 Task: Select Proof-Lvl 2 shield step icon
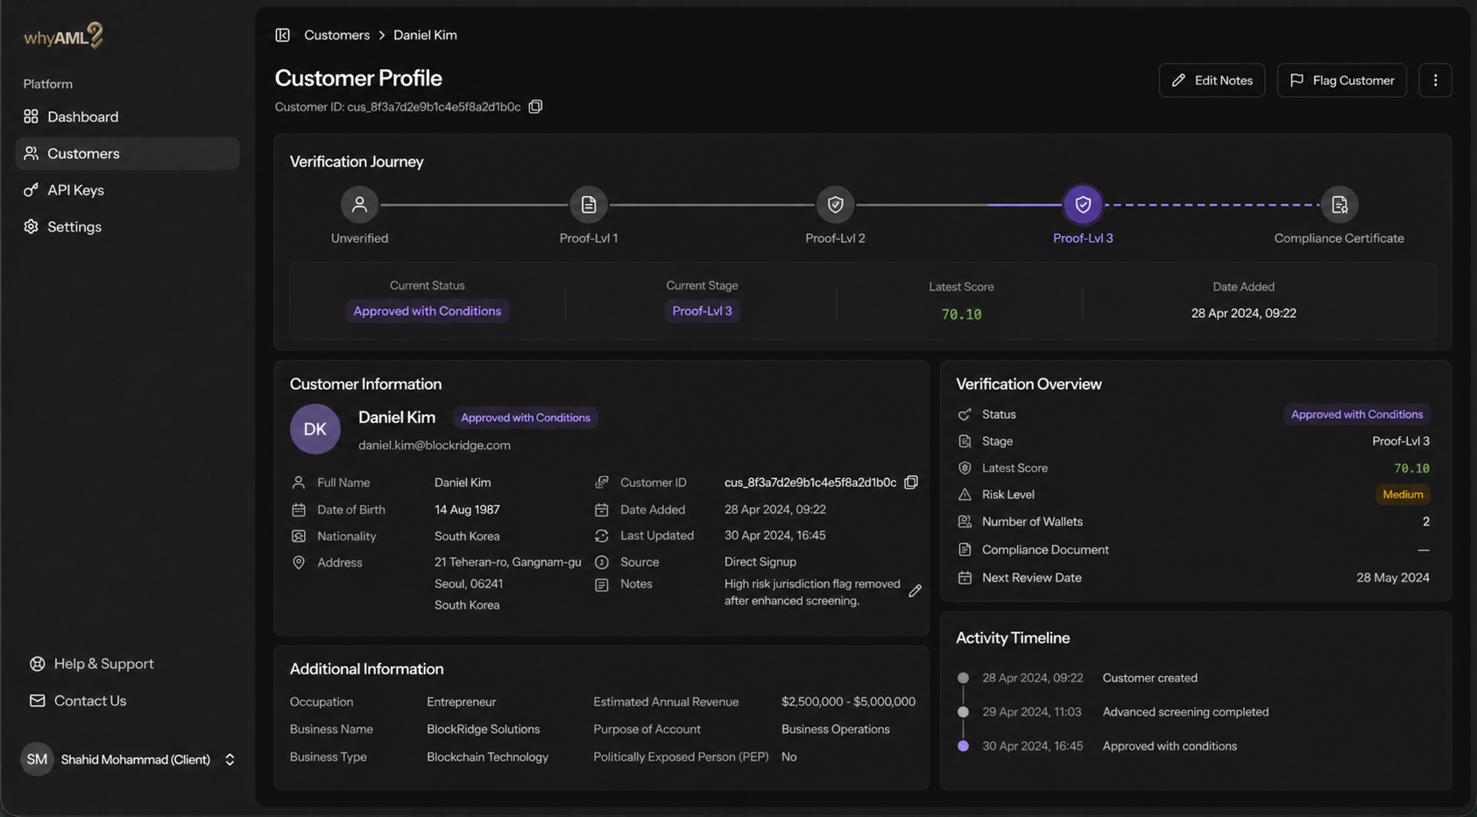835,205
